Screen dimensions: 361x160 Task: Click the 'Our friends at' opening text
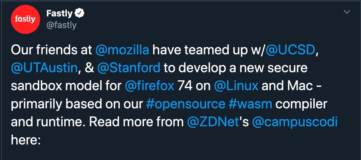52,50
